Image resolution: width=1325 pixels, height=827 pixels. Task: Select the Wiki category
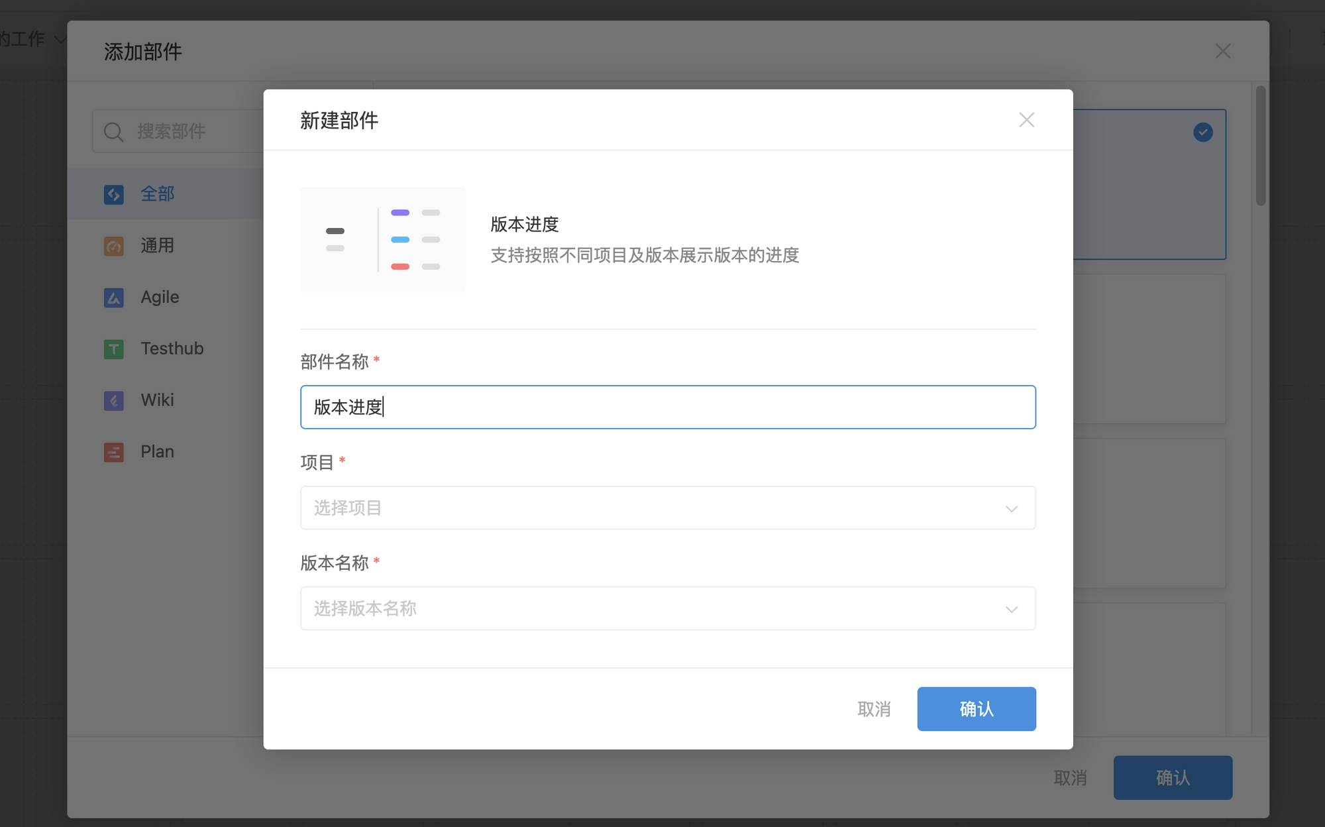166,400
